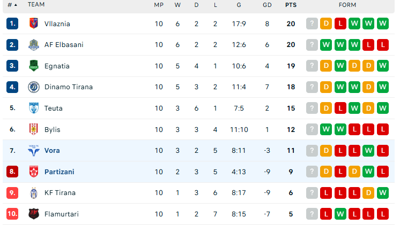Click KF Tirana's orange draw form badge
The height and width of the screenshot is (225, 400).
point(368,193)
